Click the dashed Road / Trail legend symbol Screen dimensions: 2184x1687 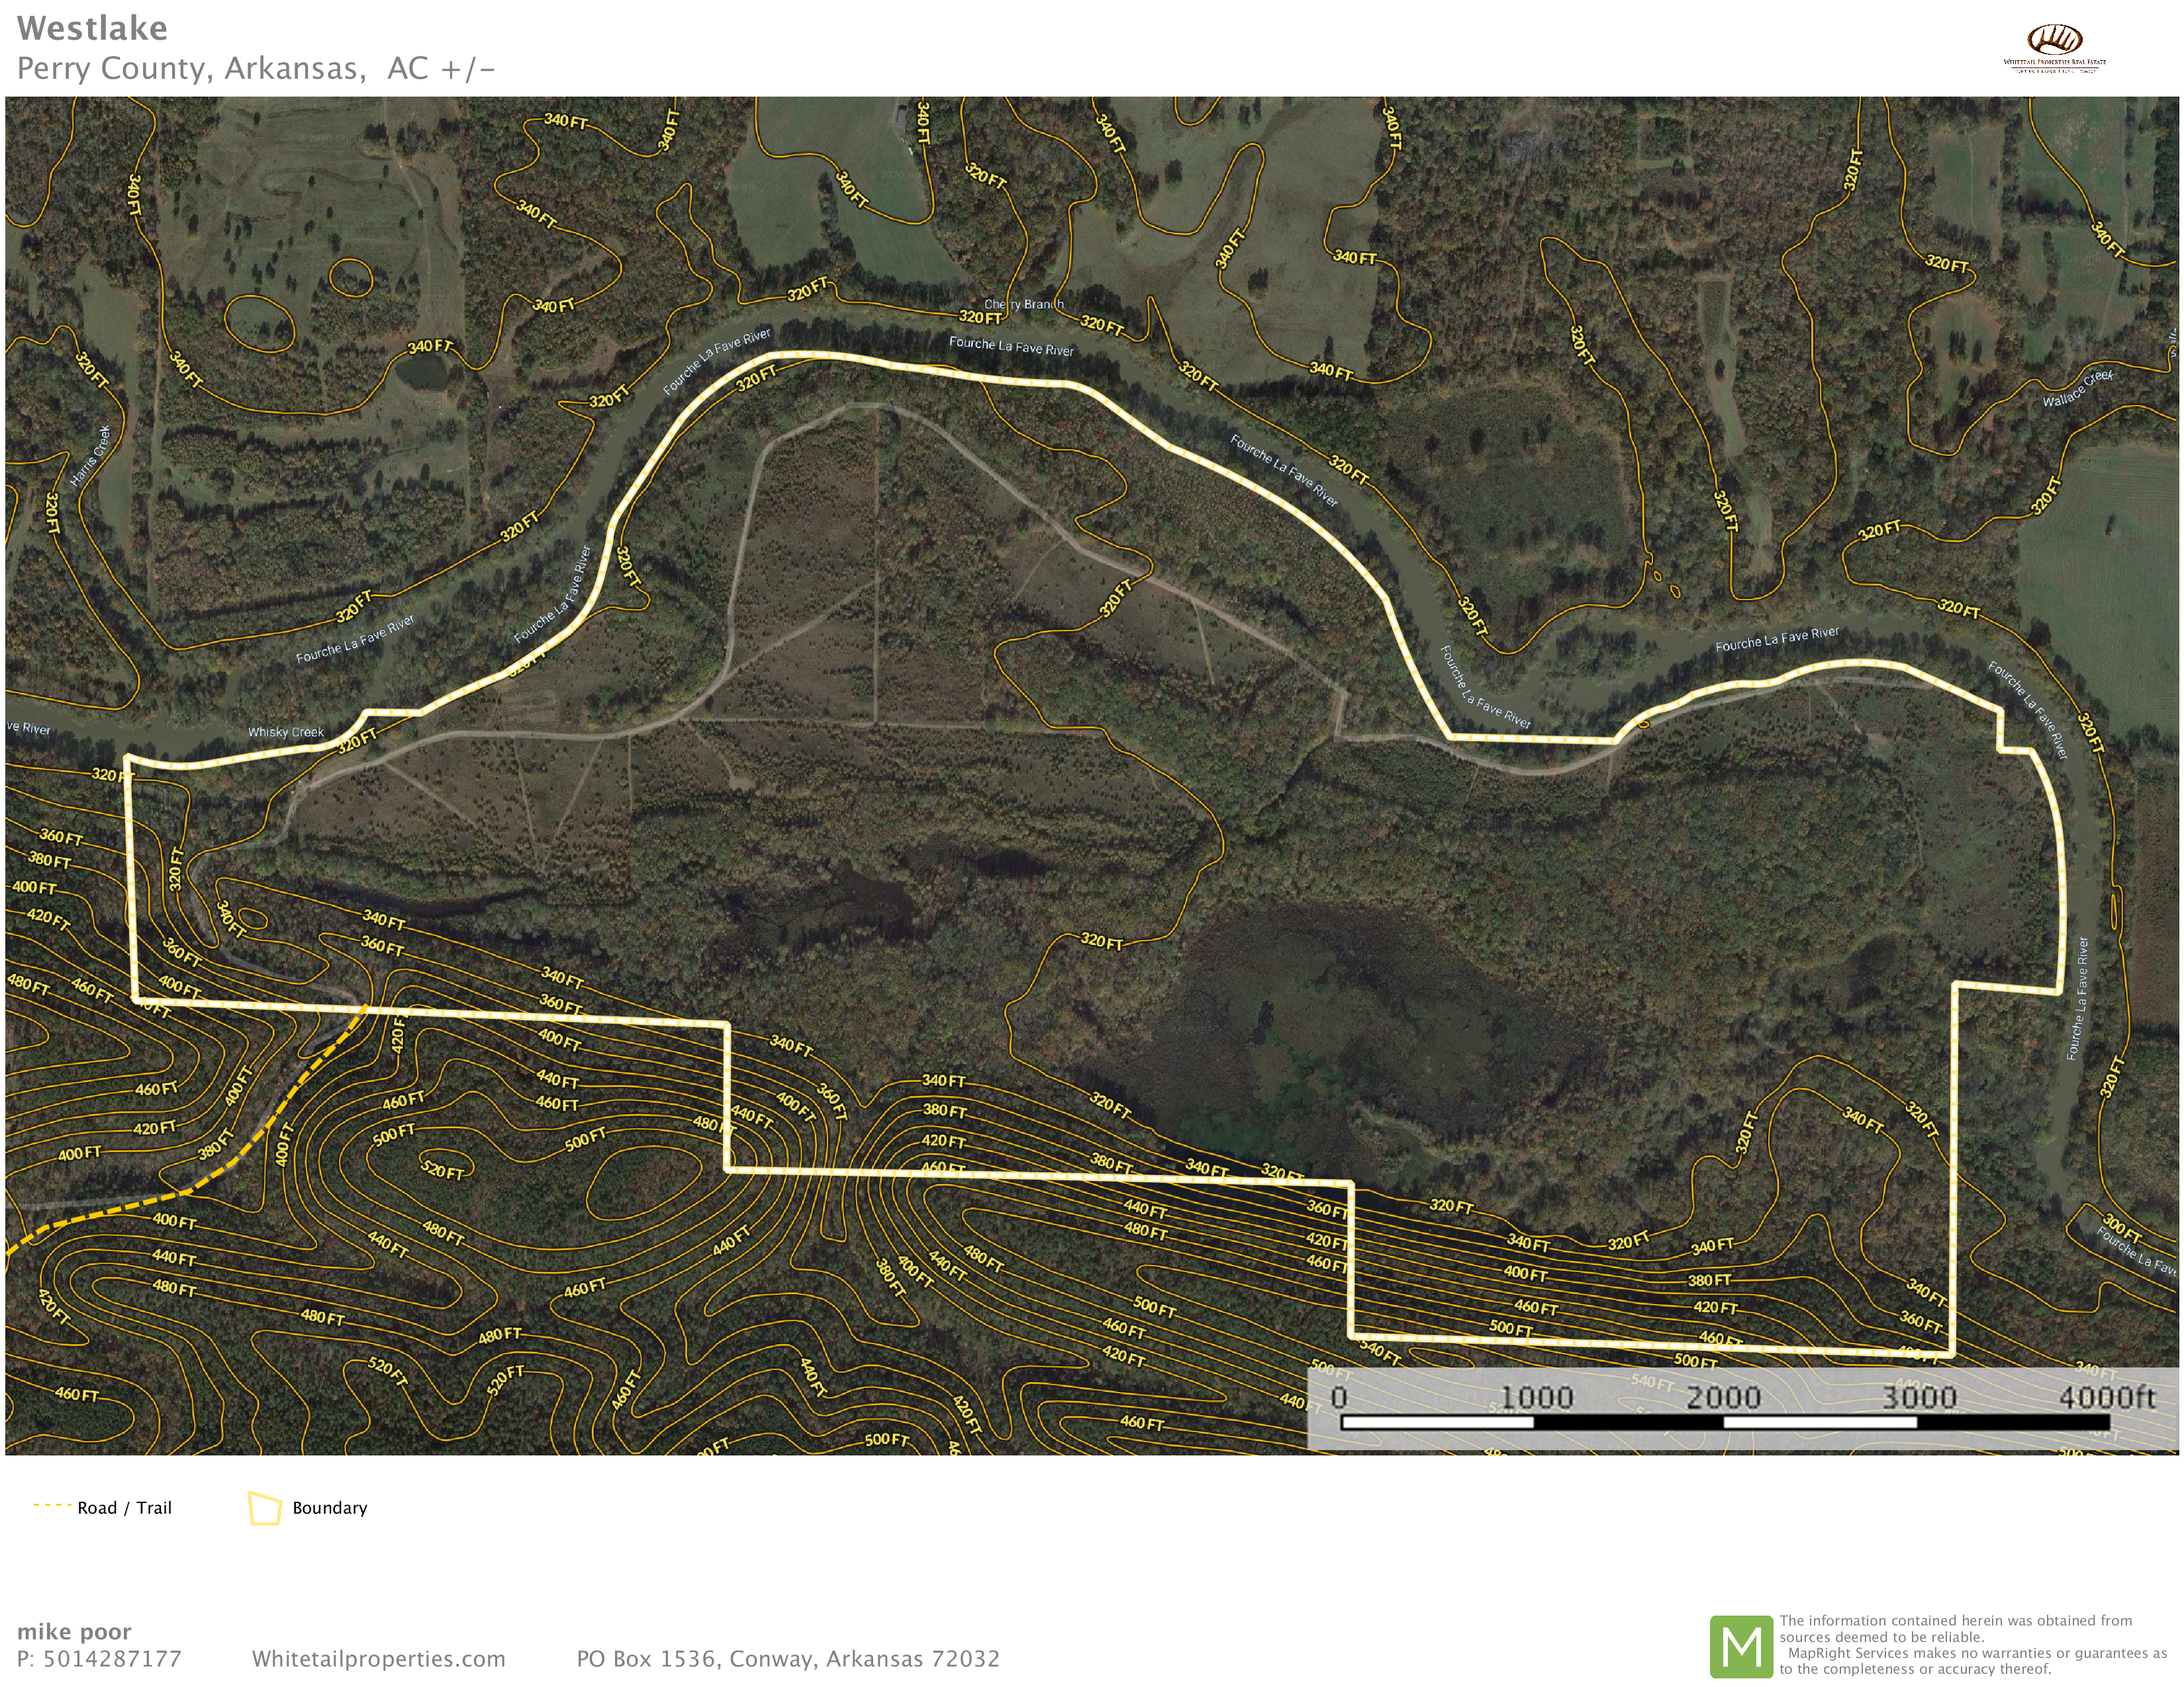click(x=51, y=1505)
